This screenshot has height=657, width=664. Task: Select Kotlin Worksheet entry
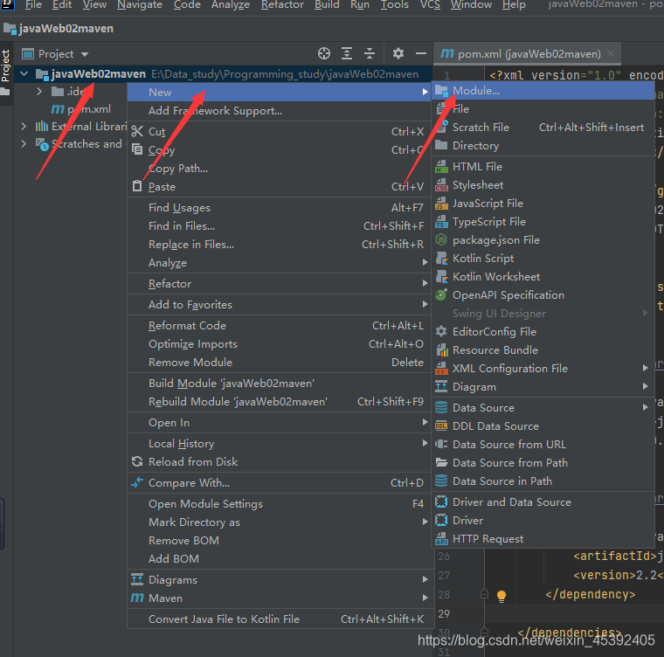(x=543, y=277)
